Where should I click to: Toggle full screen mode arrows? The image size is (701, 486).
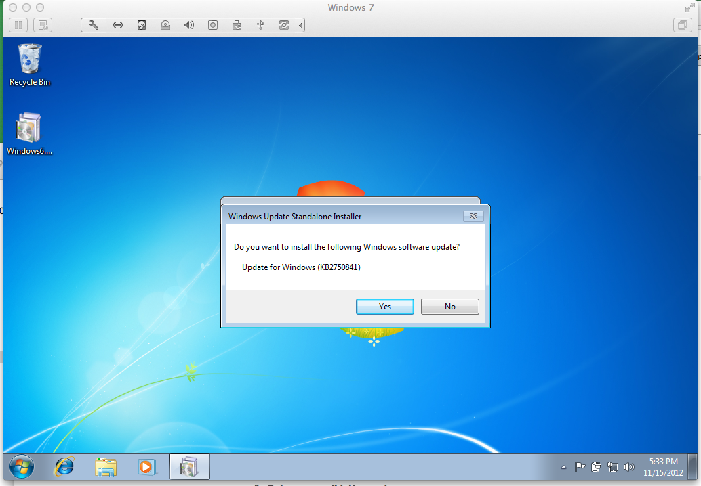[690, 7]
